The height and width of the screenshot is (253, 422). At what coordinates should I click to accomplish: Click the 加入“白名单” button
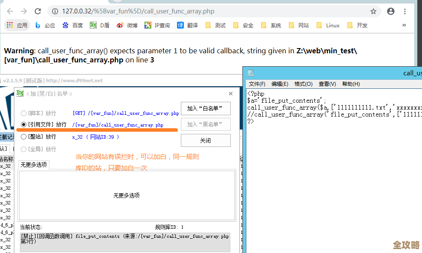(x=206, y=108)
